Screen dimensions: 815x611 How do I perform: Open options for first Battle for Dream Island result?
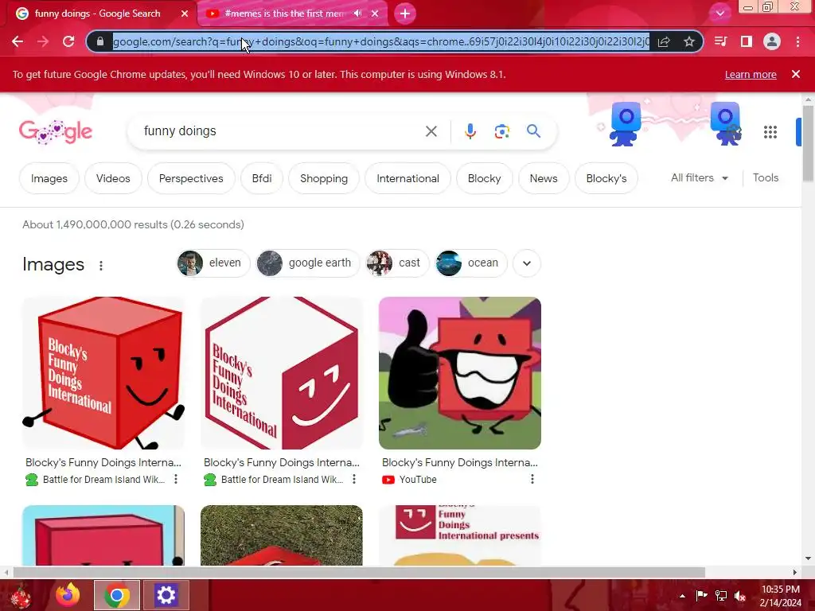176,479
